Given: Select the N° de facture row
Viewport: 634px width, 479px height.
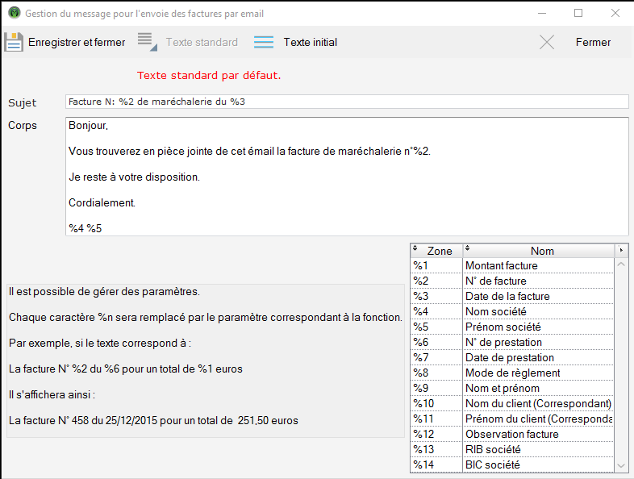Looking at the screenshot, I should pyautogui.click(x=512, y=281).
